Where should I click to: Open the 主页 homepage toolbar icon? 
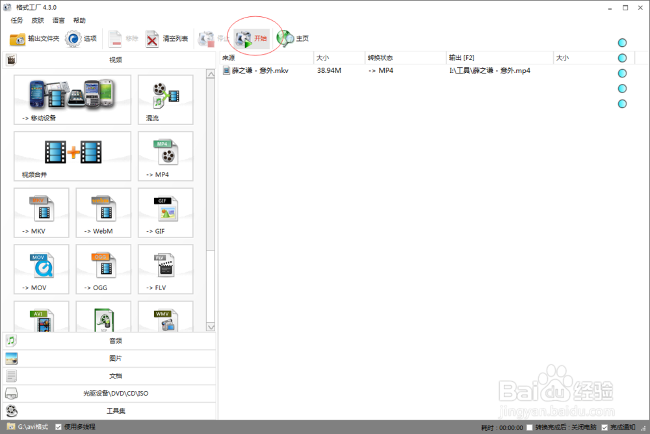pyautogui.click(x=285, y=38)
